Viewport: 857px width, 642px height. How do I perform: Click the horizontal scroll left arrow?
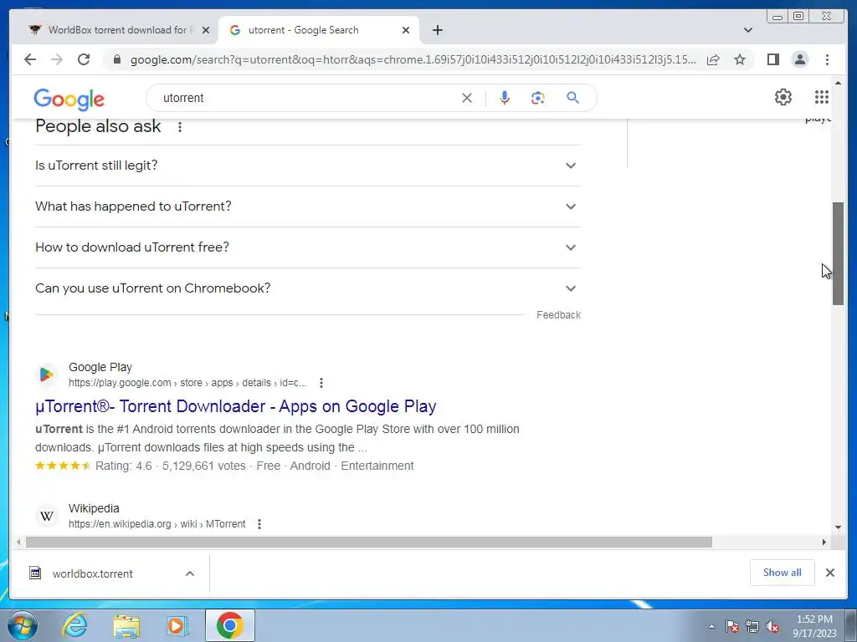point(18,542)
